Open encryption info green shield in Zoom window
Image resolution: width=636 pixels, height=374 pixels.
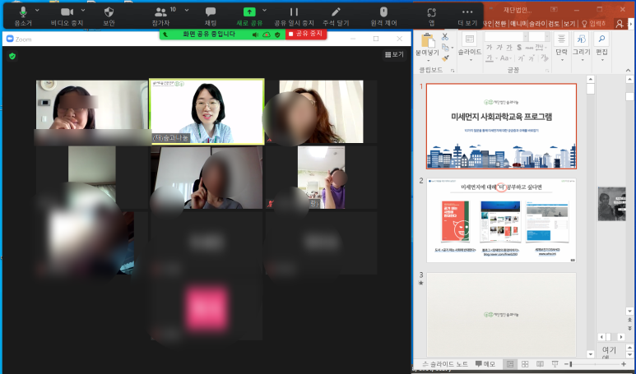click(x=12, y=57)
